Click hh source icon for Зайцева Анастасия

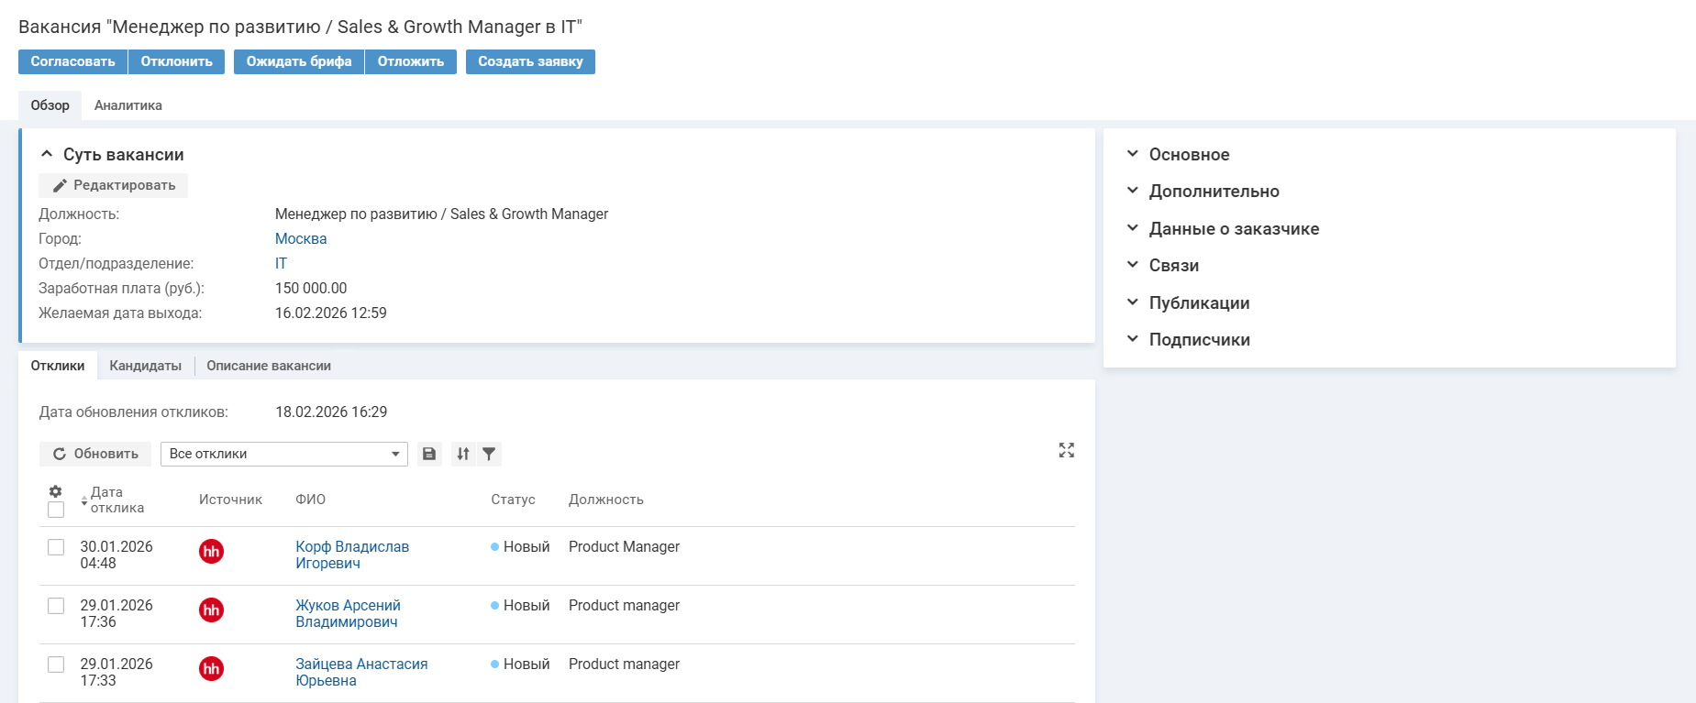211,668
